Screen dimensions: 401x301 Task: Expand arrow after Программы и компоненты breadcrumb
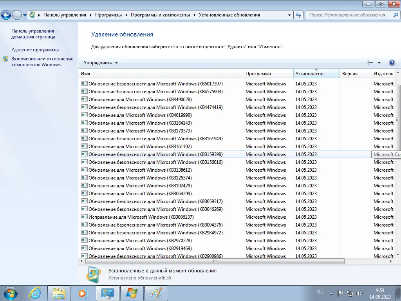point(195,15)
